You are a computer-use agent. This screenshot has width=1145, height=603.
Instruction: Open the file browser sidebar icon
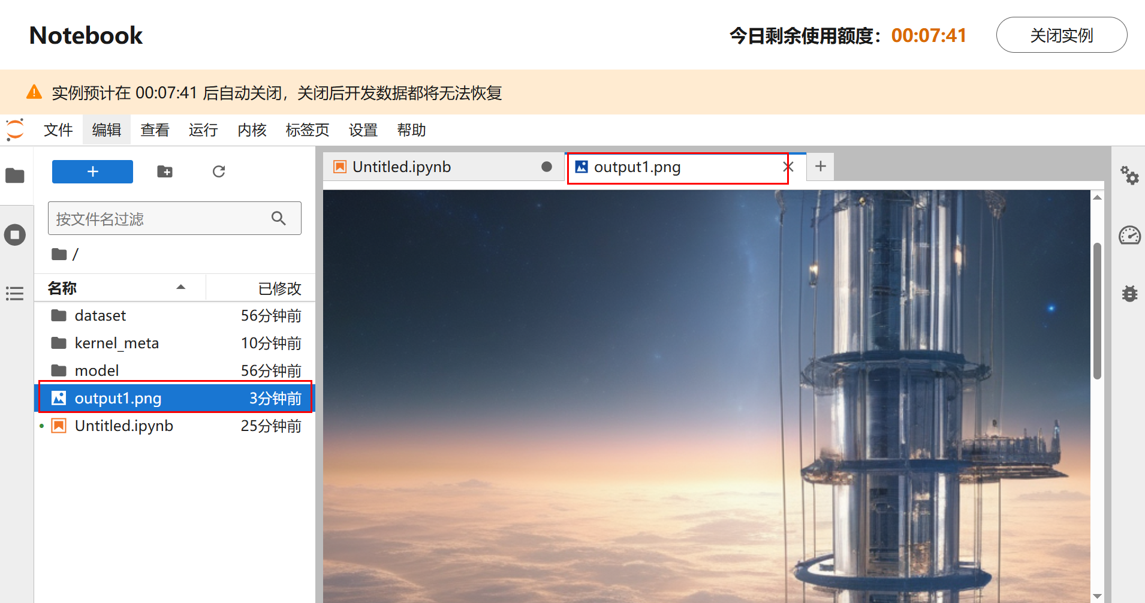pos(15,176)
